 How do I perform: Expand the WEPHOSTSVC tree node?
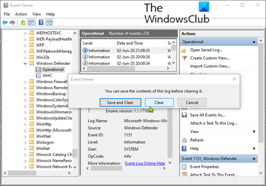coord(25,33)
